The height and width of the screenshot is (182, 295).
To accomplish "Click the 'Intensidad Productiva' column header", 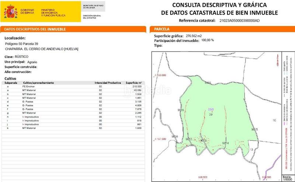I will click(x=108, y=83).
